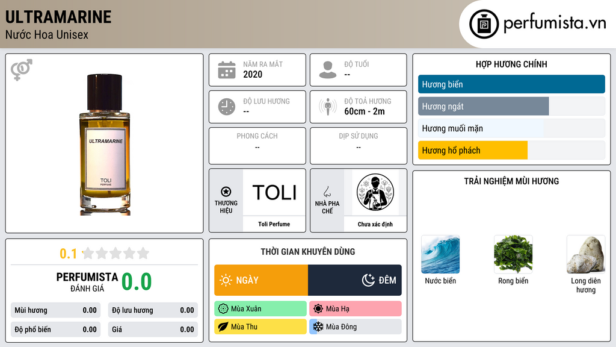Select the Mùa Xuân season tag

coord(260,309)
